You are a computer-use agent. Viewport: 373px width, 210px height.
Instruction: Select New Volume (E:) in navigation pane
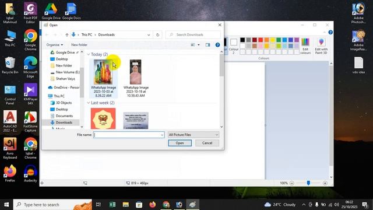tap(65, 72)
